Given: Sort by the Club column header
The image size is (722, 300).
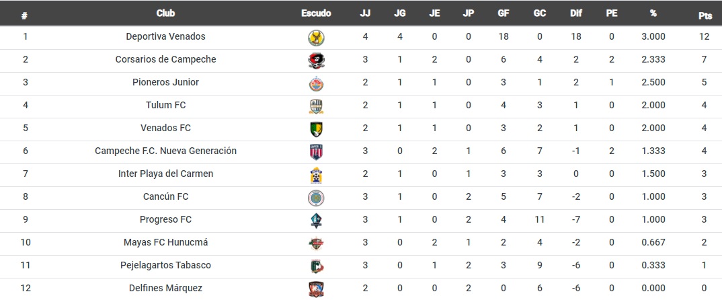Looking at the screenshot, I should (165, 13).
